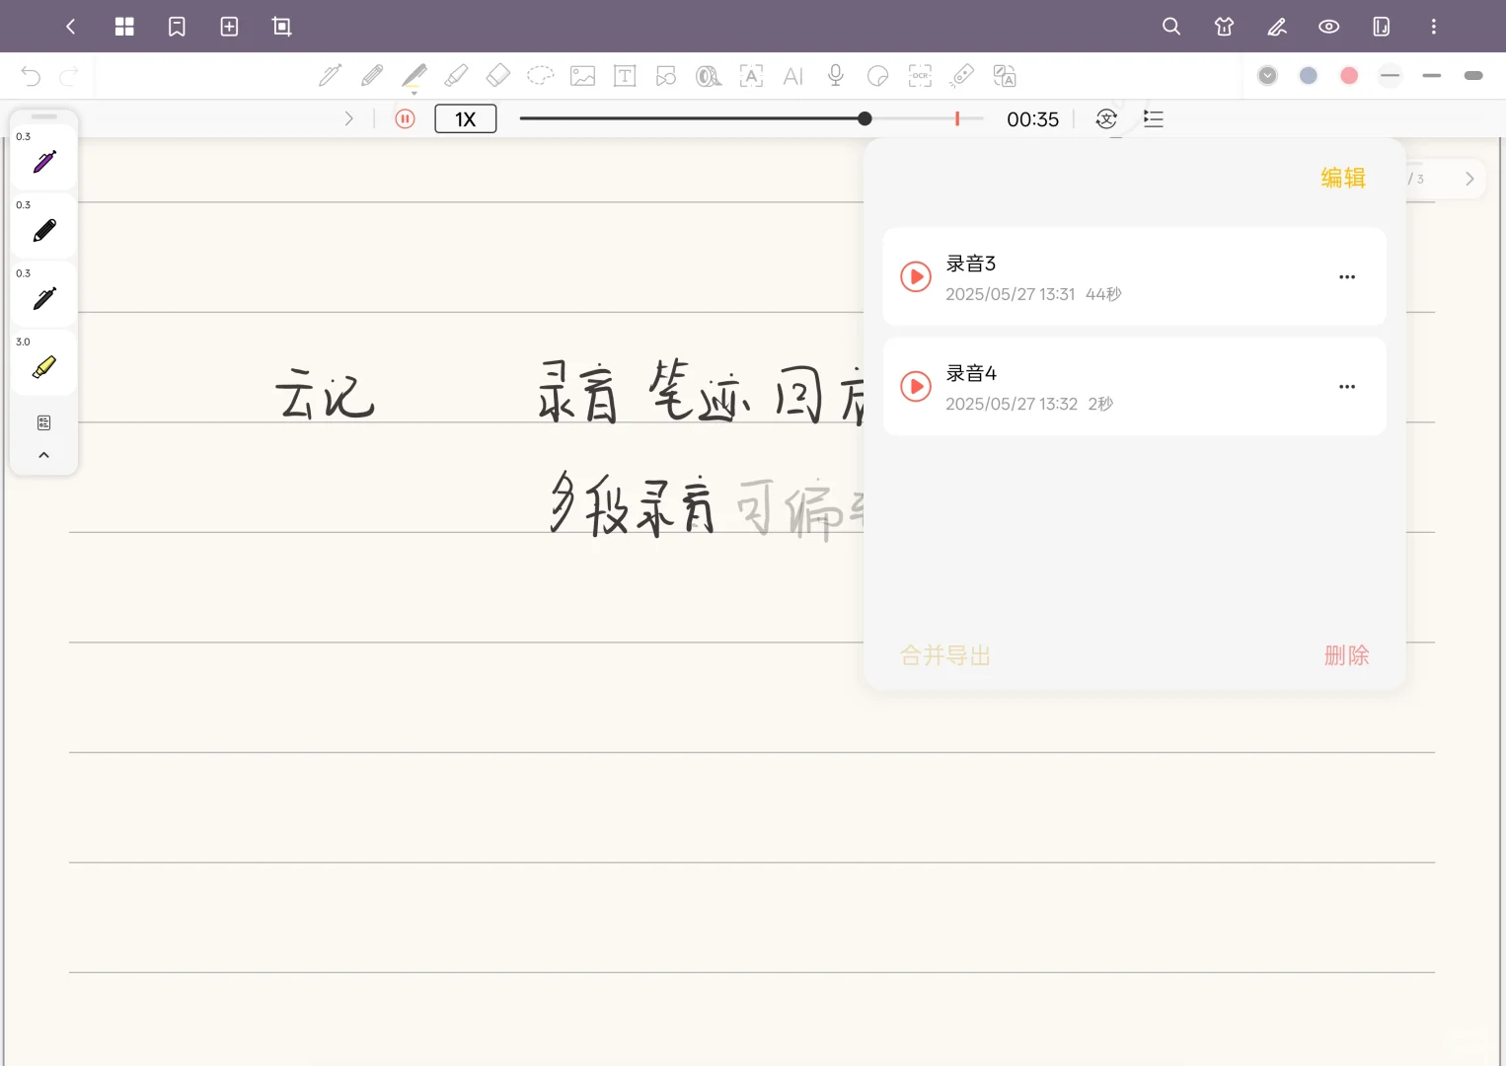This screenshot has width=1506, height=1066.
Task: Redo the undone action
Action: pyautogui.click(x=69, y=76)
